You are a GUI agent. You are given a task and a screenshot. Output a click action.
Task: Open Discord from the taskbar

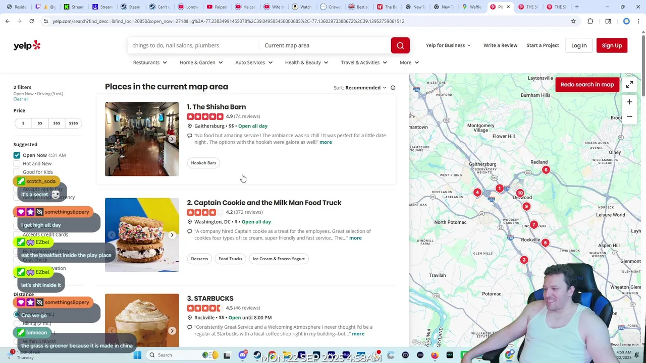pyautogui.click(x=242, y=355)
